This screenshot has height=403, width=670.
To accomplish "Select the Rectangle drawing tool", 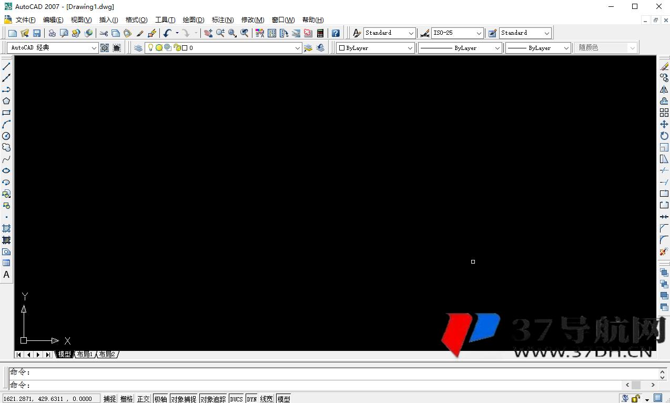I will coord(6,113).
